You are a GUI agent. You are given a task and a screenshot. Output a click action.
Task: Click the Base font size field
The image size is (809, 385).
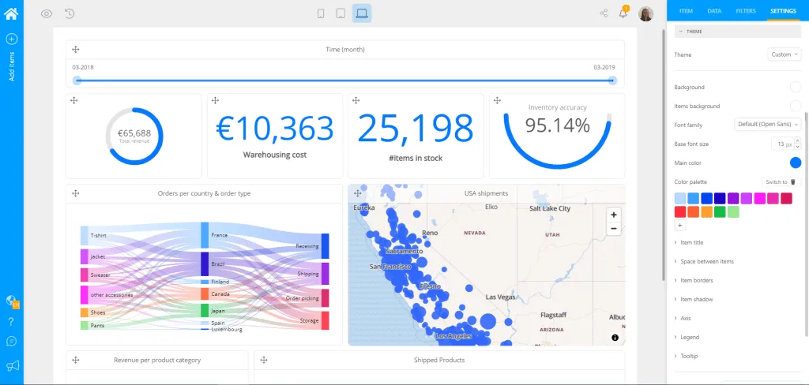click(786, 144)
